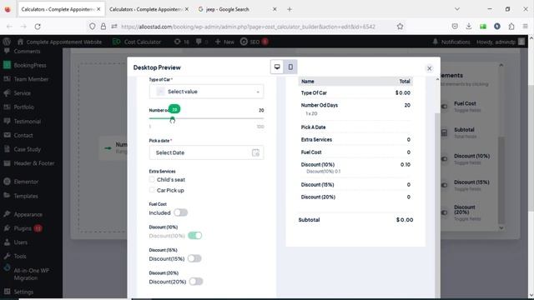The height and width of the screenshot is (300, 534).
Task: Open Case Study in sidebar
Action: tap(28, 149)
